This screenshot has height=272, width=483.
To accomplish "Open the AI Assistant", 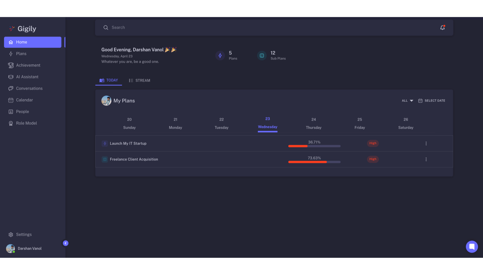I will pyautogui.click(x=27, y=77).
